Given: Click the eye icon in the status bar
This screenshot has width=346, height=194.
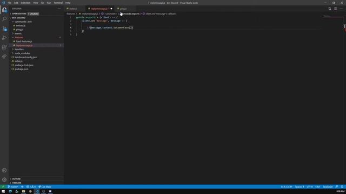Looking at the screenshot, I should pyautogui.click(x=22, y=187).
